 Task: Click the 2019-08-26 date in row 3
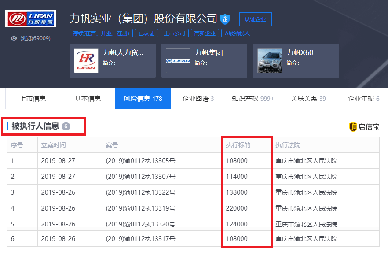tap(58, 192)
